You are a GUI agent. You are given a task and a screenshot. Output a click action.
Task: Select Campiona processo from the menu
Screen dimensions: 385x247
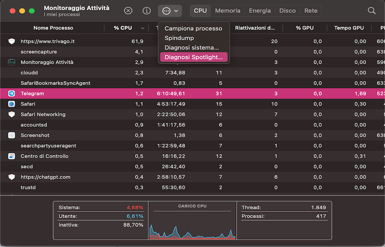pos(193,29)
